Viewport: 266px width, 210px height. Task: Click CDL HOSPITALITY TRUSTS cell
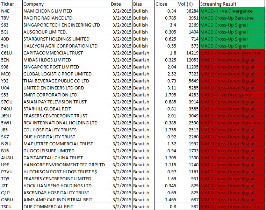coord(66,130)
